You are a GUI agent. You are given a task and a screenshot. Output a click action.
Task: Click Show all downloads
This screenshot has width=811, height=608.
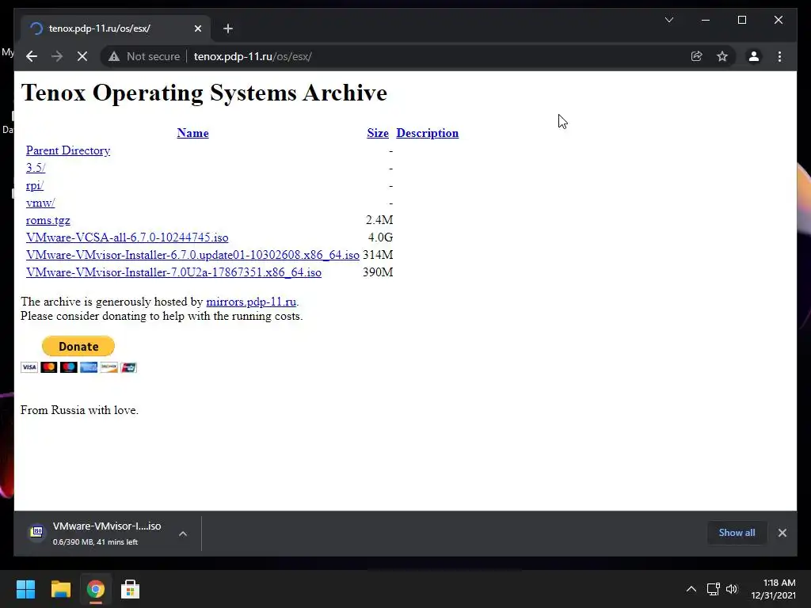[x=737, y=533]
